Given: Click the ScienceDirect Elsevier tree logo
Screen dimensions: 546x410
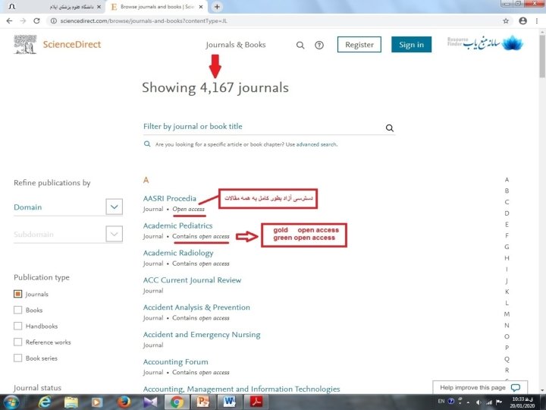Looking at the screenshot, I should tap(25, 45).
